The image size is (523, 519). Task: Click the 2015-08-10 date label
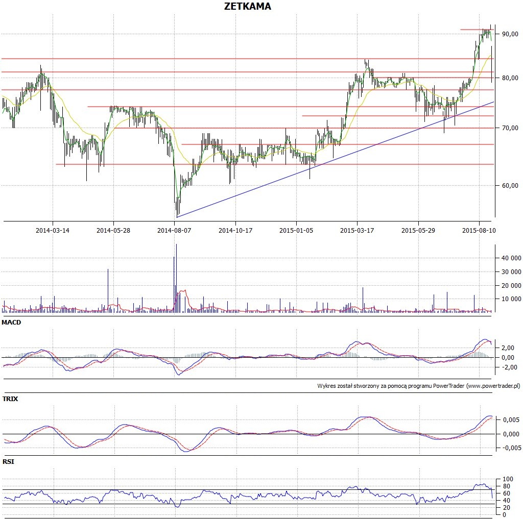click(479, 230)
